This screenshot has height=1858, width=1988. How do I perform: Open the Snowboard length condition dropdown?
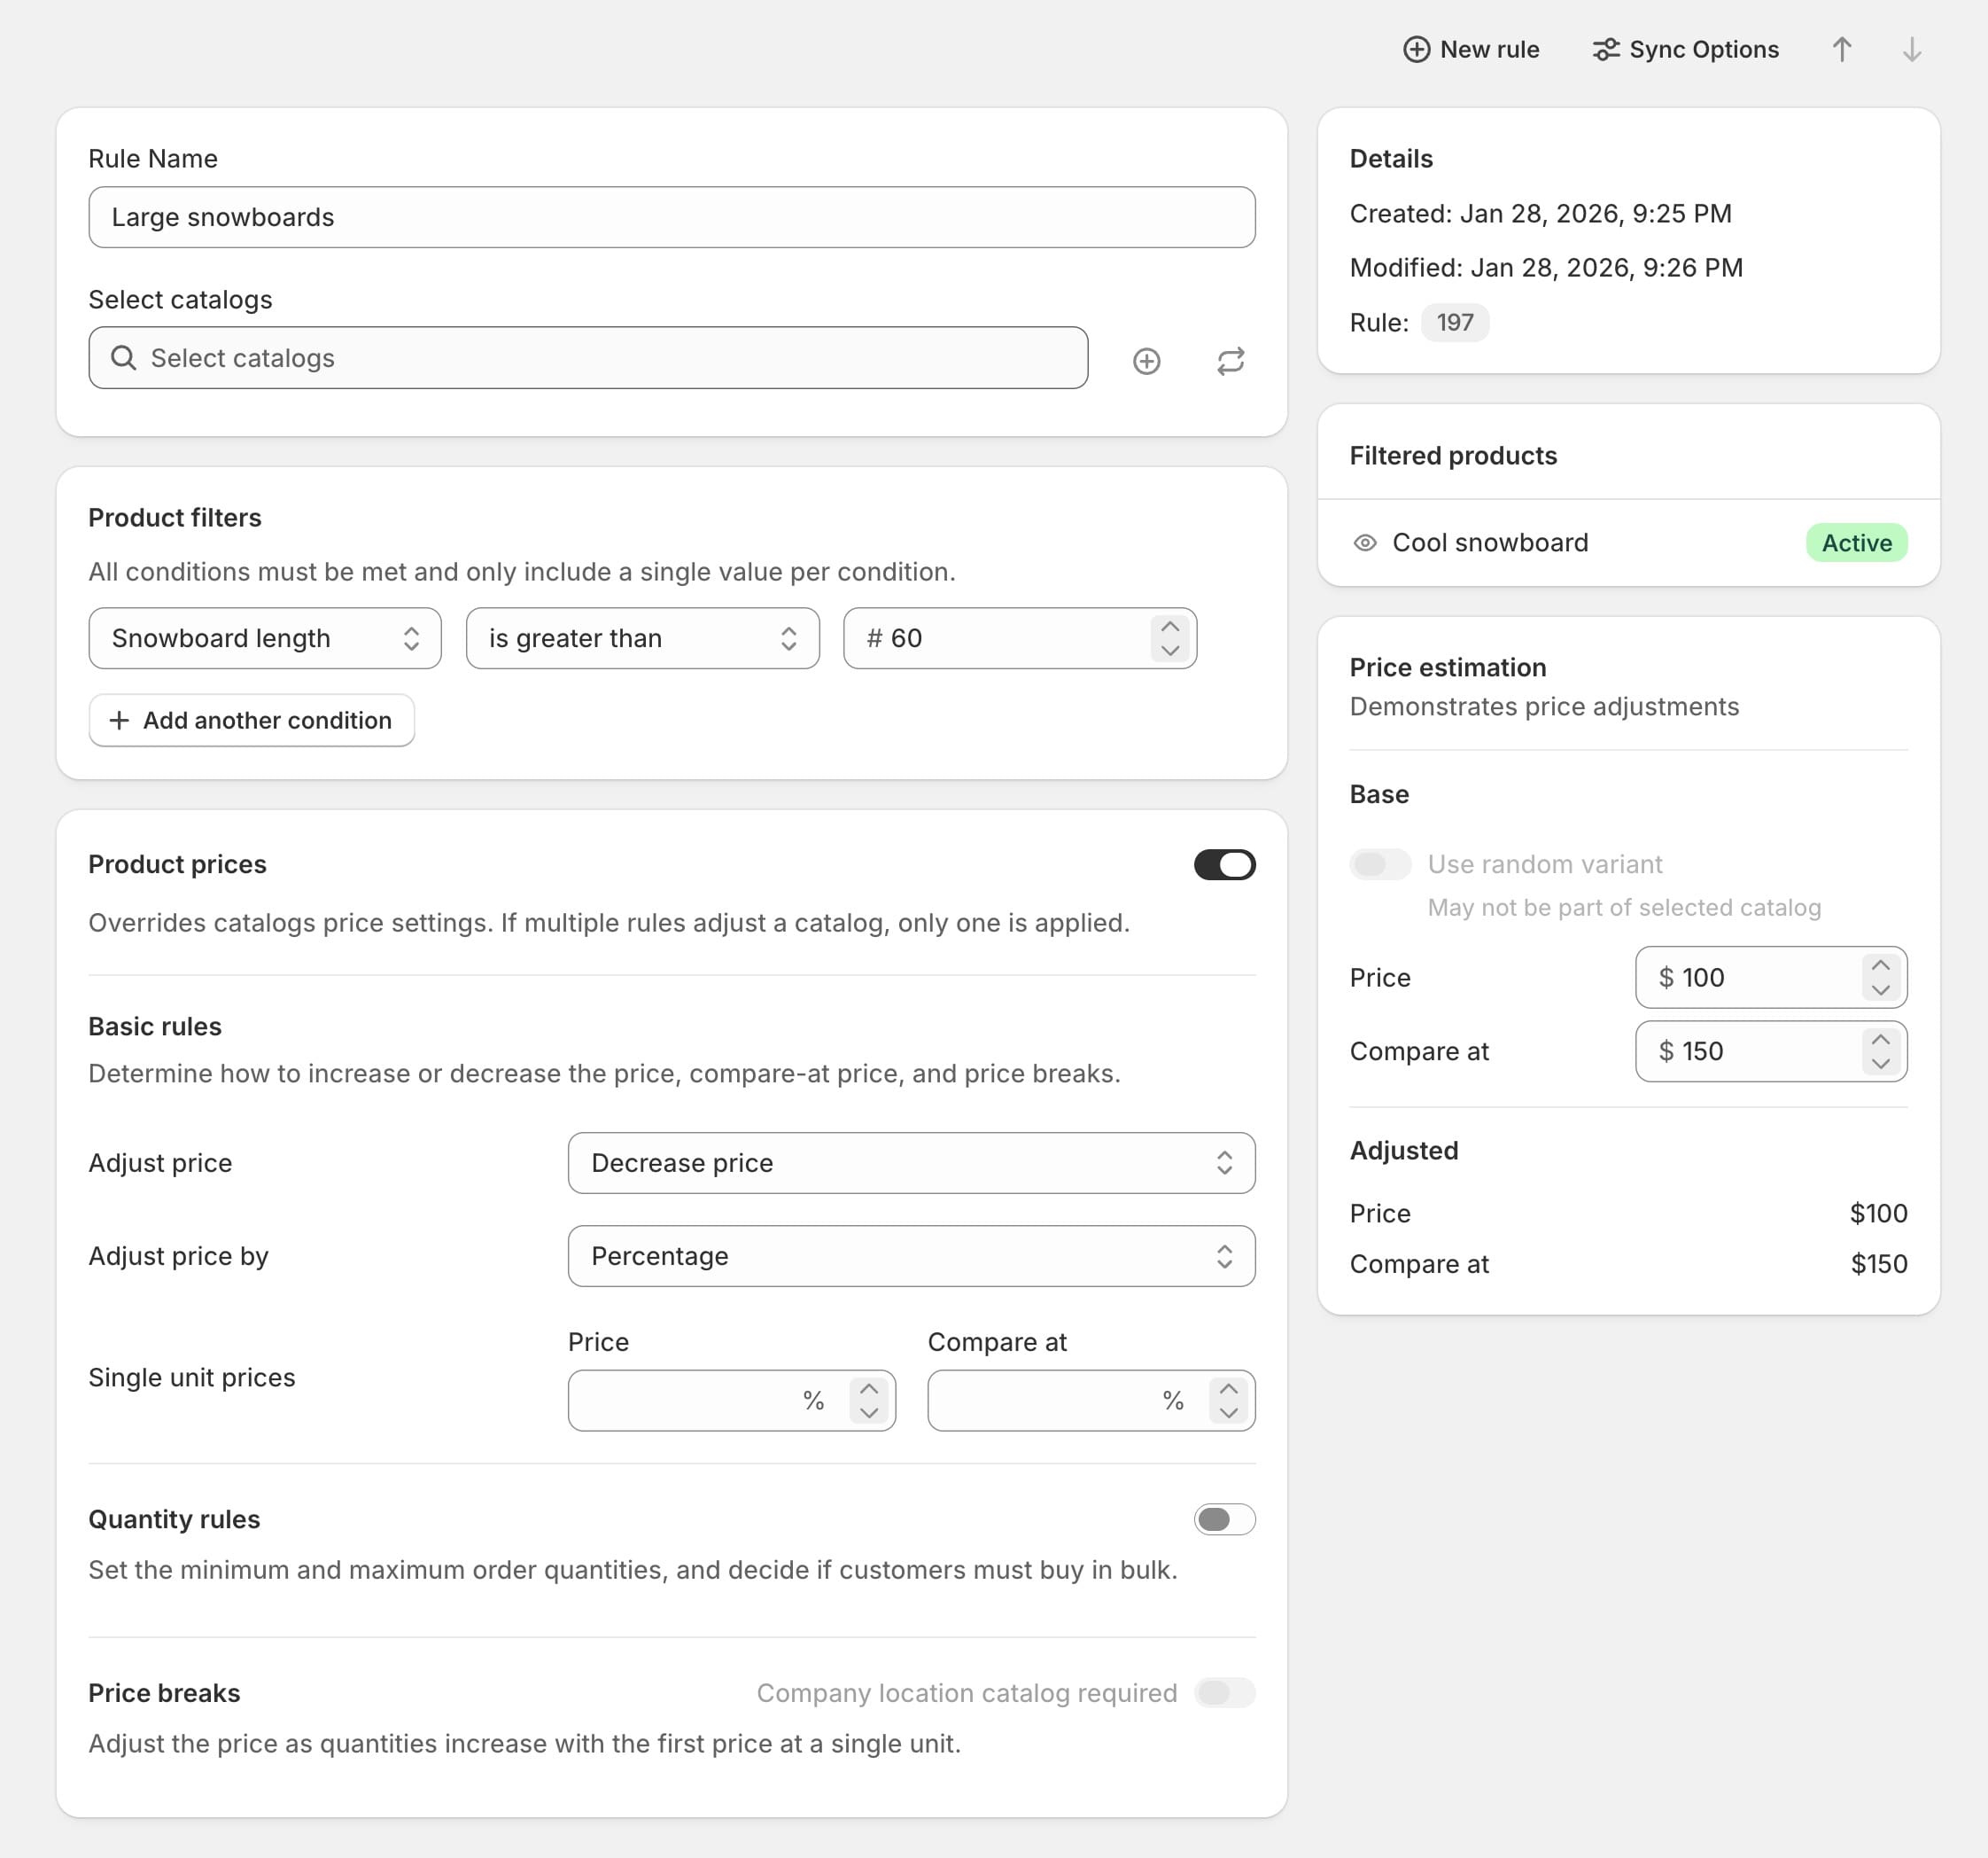[264, 638]
